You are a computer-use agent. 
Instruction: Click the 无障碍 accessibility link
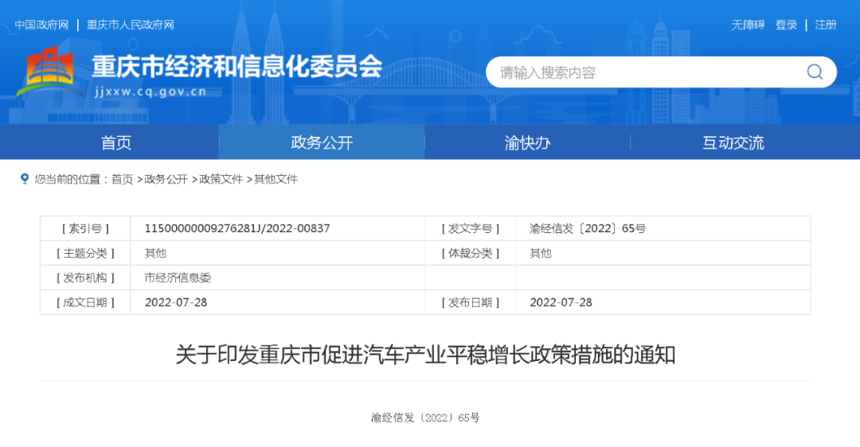click(748, 25)
